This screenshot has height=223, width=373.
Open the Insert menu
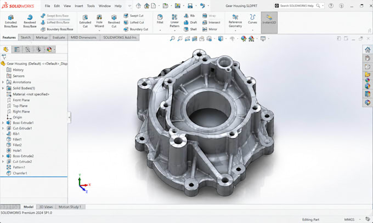pos(79,6)
